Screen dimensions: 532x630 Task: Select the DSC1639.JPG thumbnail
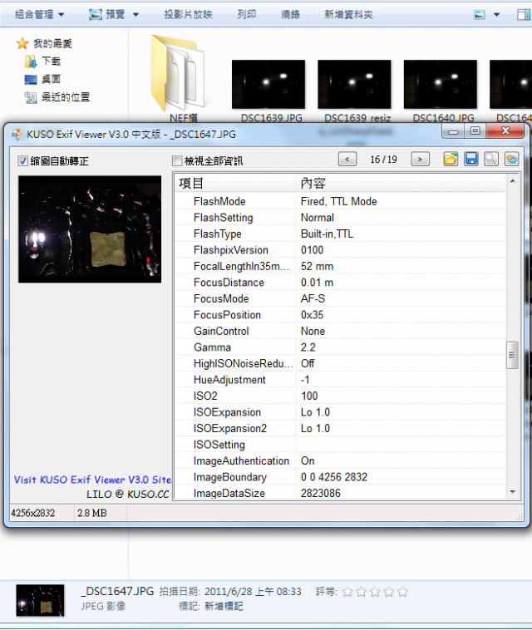click(x=268, y=85)
